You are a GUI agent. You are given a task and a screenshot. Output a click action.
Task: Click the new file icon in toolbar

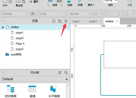(5, 1)
